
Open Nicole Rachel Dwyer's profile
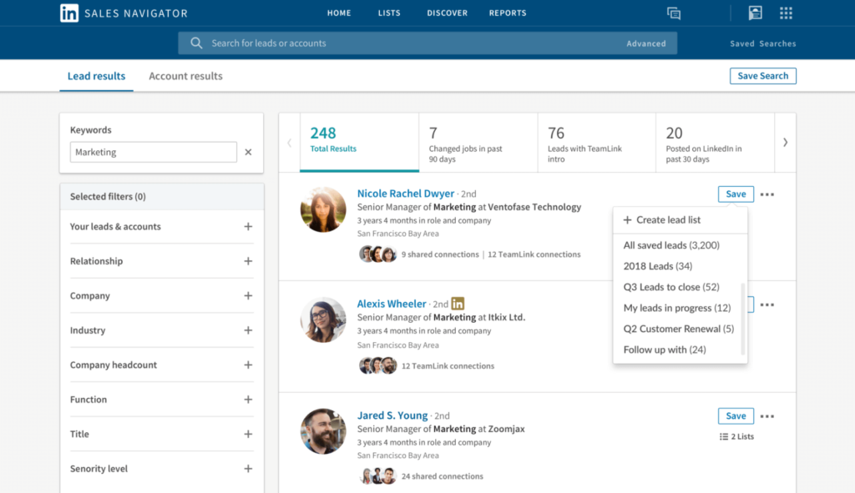pos(406,194)
